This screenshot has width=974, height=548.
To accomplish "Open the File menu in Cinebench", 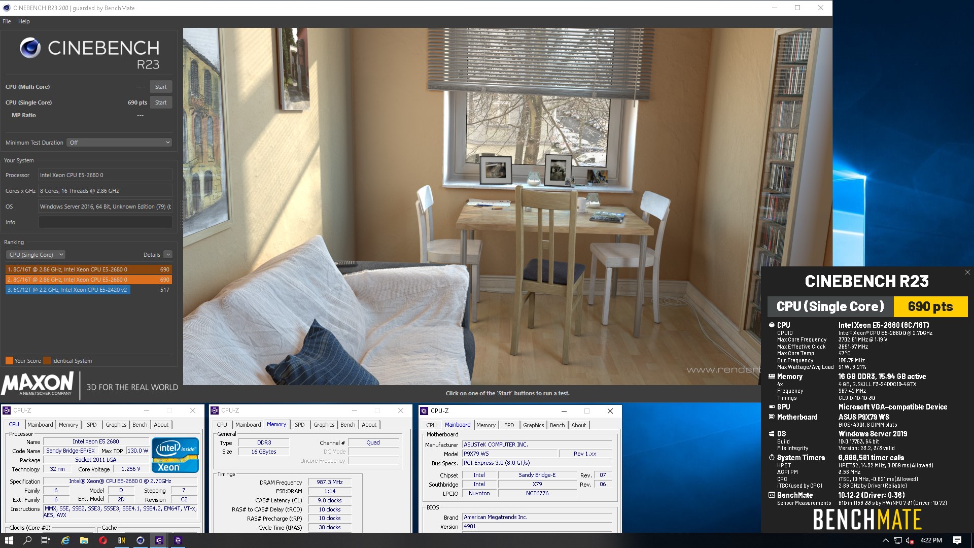I will tap(7, 21).
